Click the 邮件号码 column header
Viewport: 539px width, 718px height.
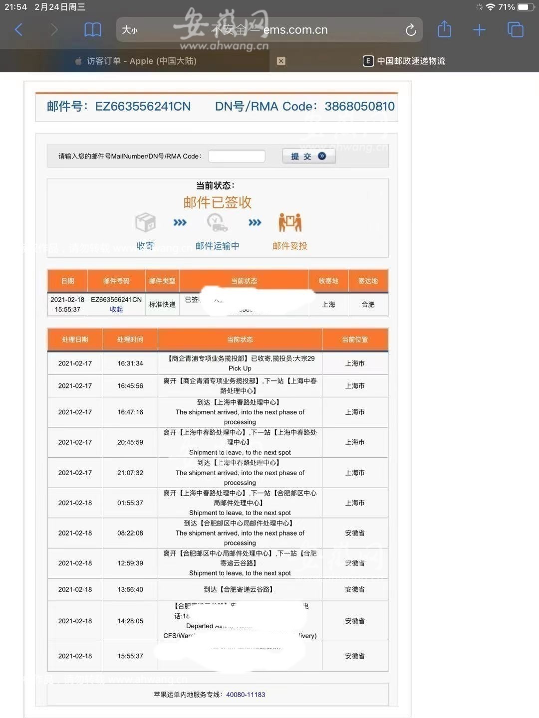[116, 281]
